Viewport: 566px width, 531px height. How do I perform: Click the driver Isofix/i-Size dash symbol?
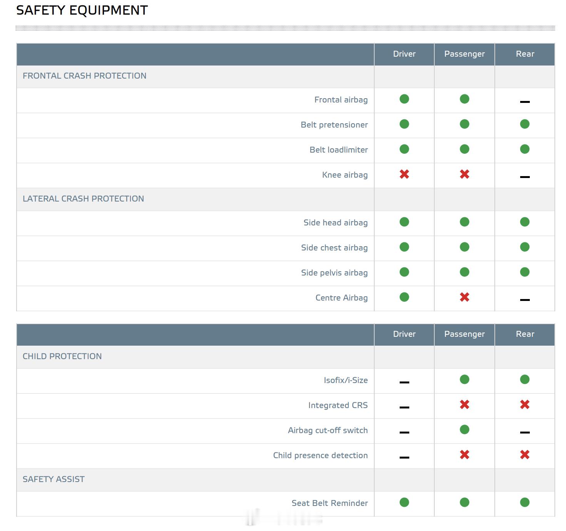[x=404, y=382]
